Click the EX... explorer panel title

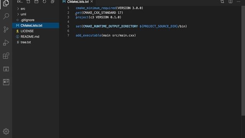point(20,2)
